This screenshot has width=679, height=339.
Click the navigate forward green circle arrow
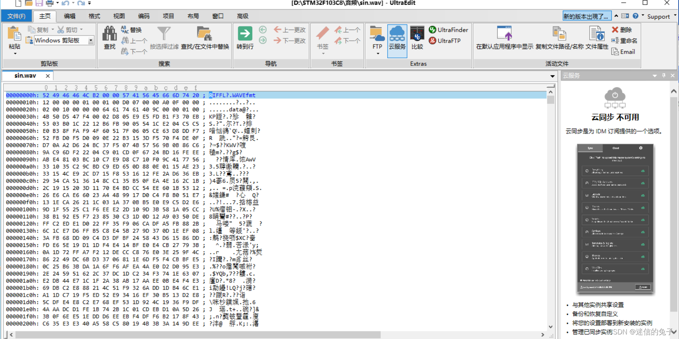tap(263, 40)
